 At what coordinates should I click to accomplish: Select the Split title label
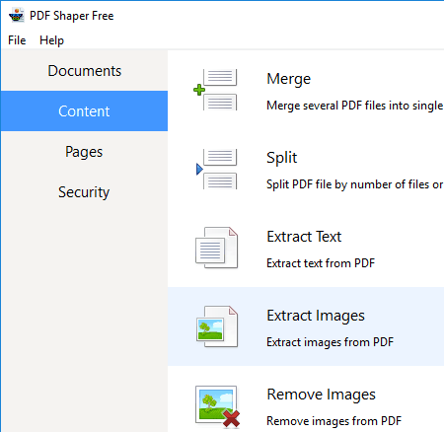point(282,158)
